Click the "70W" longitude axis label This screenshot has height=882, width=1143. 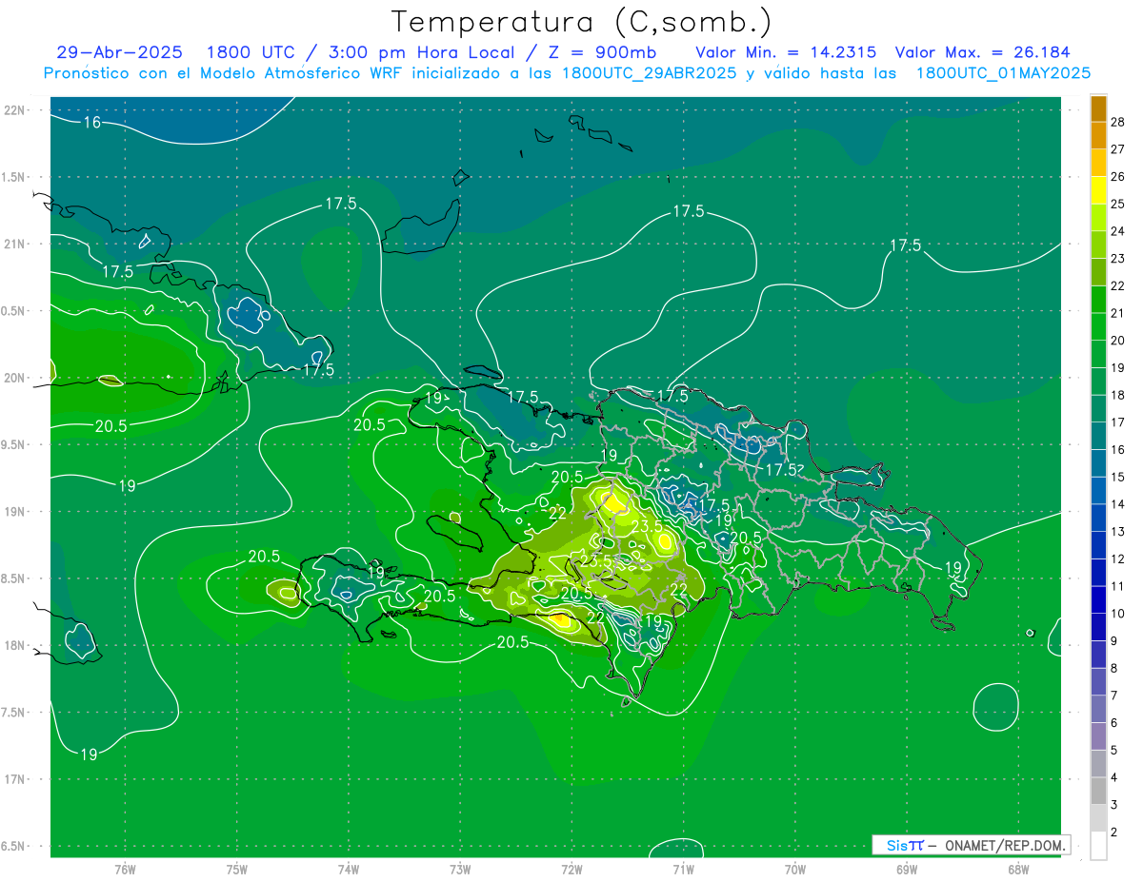[x=795, y=870]
